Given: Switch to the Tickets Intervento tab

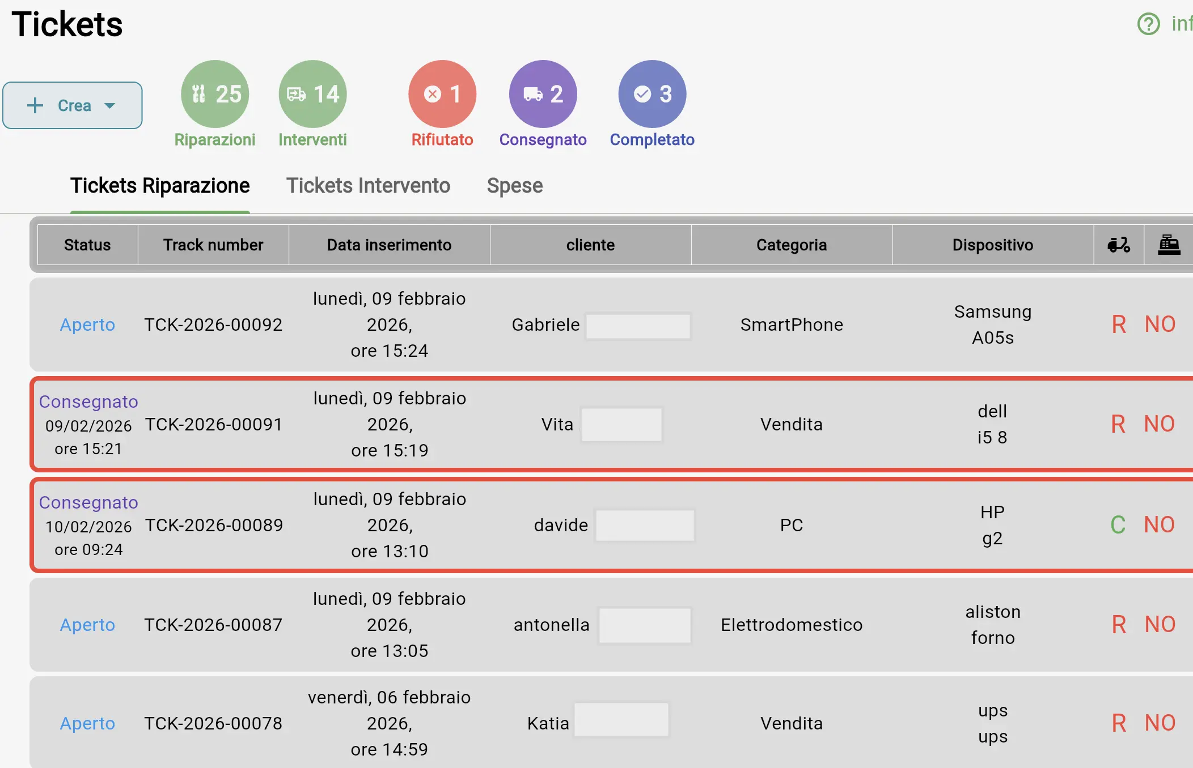Looking at the screenshot, I should click(x=367, y=185).
